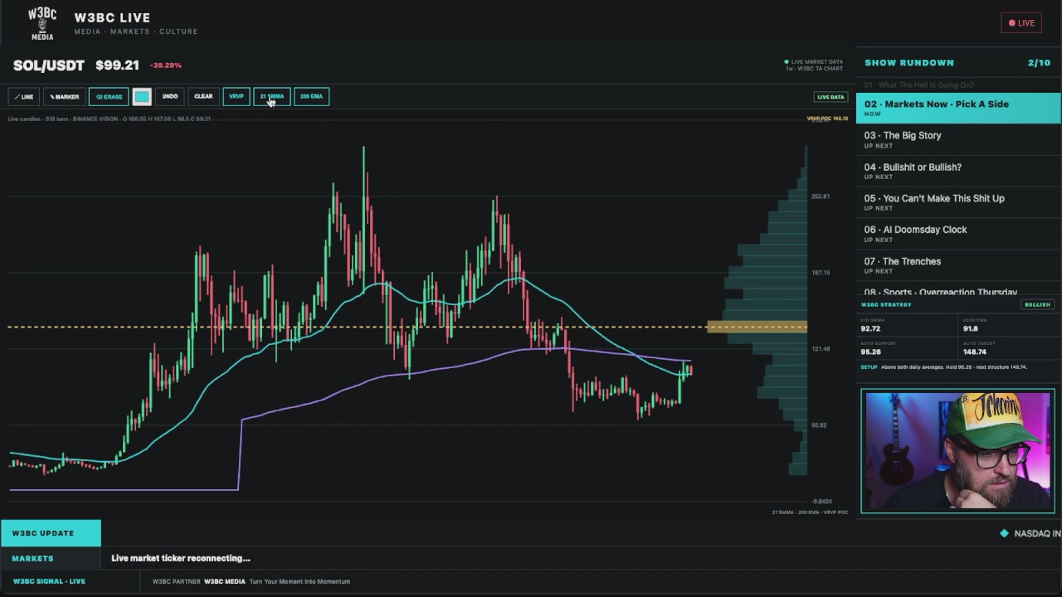Click the W3BC UPDATE tab
This screenshot has width=1062, height=597.
(51, 533)
